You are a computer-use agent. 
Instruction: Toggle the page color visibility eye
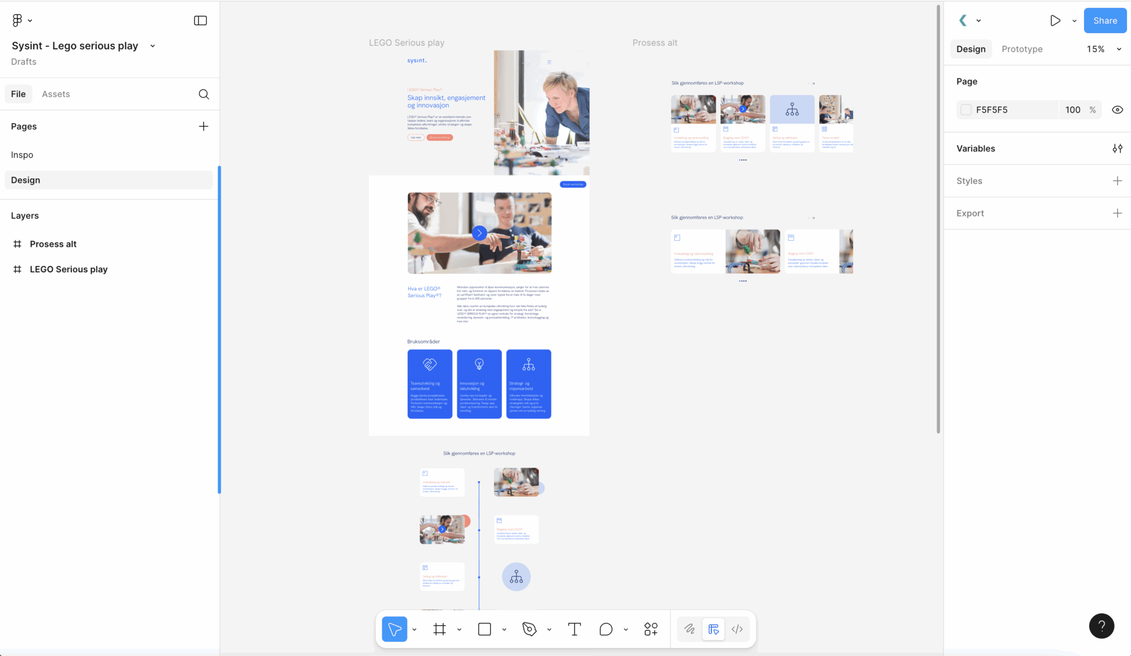1118,109
